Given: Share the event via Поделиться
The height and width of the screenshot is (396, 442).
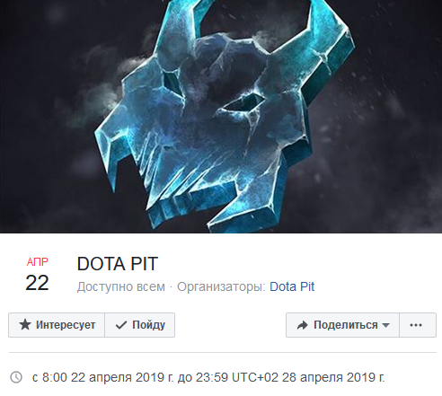Looking at the screenshot, I should coord(342,325).
